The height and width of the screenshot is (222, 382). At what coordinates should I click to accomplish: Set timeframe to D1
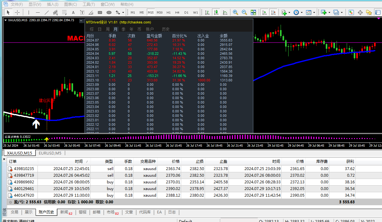(186, 12)
